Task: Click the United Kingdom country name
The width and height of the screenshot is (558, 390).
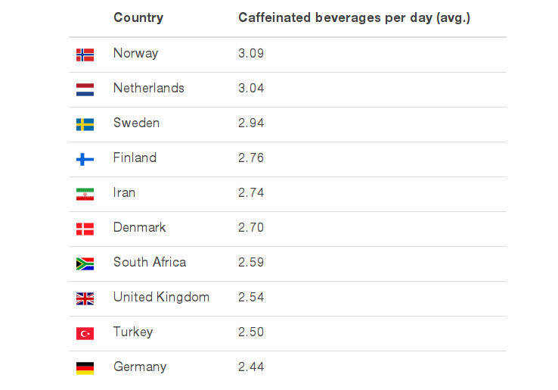Action: 161,297
